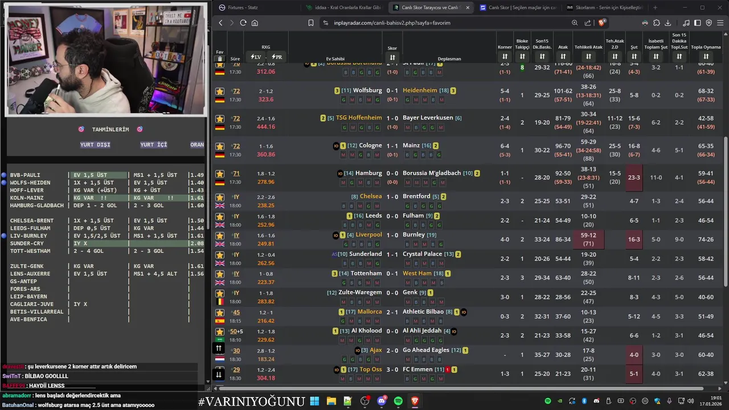Toggle favorite star for Cologne match

[220, 146]
